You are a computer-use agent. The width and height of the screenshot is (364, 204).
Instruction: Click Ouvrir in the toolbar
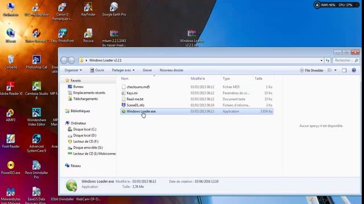pos(97,70)
